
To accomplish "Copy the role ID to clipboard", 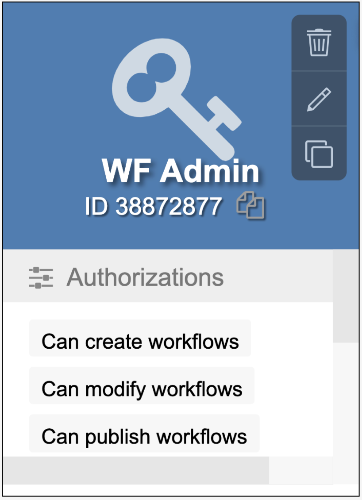I will (250, 205).
